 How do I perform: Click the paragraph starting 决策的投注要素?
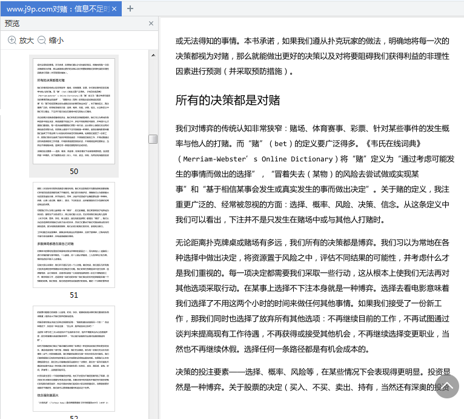(313, 380)
